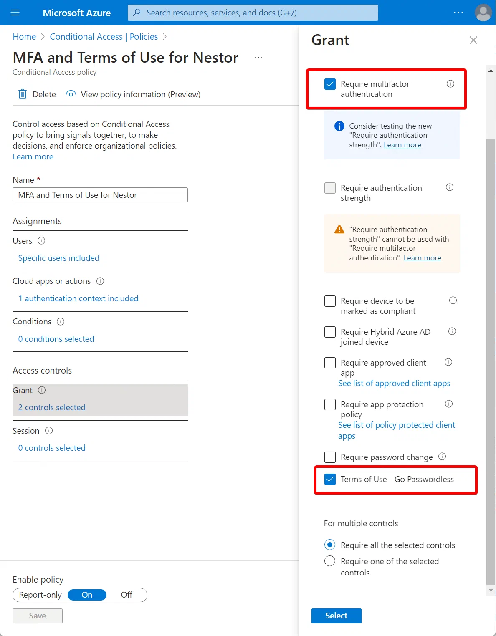The width and height of the screenshot is (496, 636).
Task: Click Grant panel scrollbar up arrow
Action: click(491, 70)
